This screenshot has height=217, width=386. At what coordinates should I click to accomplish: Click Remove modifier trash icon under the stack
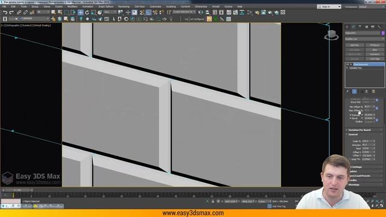[367, 92]
